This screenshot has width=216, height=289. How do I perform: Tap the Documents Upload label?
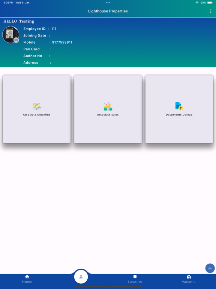point(179,115)
